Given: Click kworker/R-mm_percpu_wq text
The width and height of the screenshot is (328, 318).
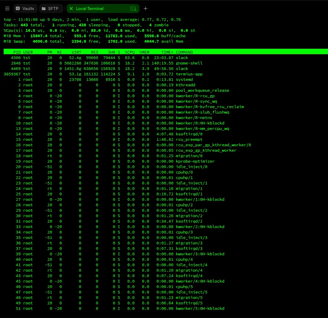Looking at the screenshot, I should (x=202, y=128).
